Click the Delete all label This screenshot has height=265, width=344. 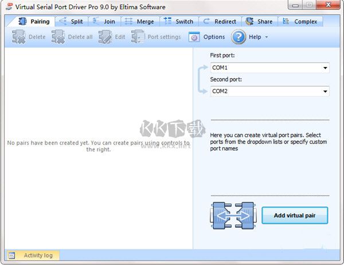pos(80,37)
